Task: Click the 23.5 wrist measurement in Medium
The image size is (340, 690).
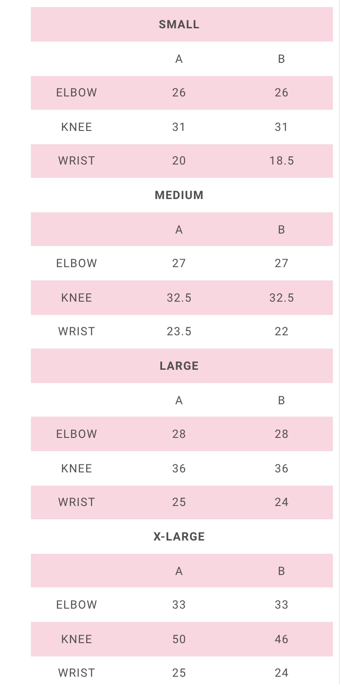Action: pyautogui.click(x=179, y=331)
